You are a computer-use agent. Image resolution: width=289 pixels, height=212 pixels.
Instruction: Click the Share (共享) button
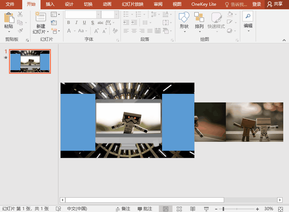coord(275,4)
